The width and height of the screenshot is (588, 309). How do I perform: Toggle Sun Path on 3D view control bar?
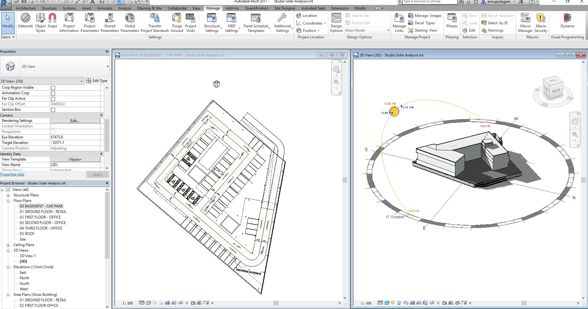[392, 303]
